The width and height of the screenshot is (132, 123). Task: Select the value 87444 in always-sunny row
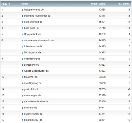(x=102, y=114)
